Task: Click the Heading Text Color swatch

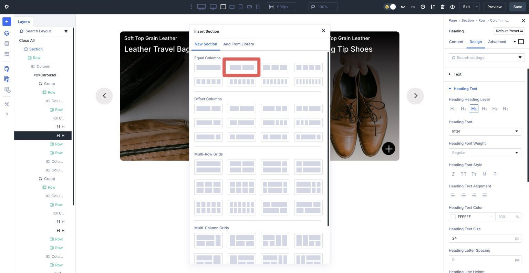Action: click(x=453, y=217)
